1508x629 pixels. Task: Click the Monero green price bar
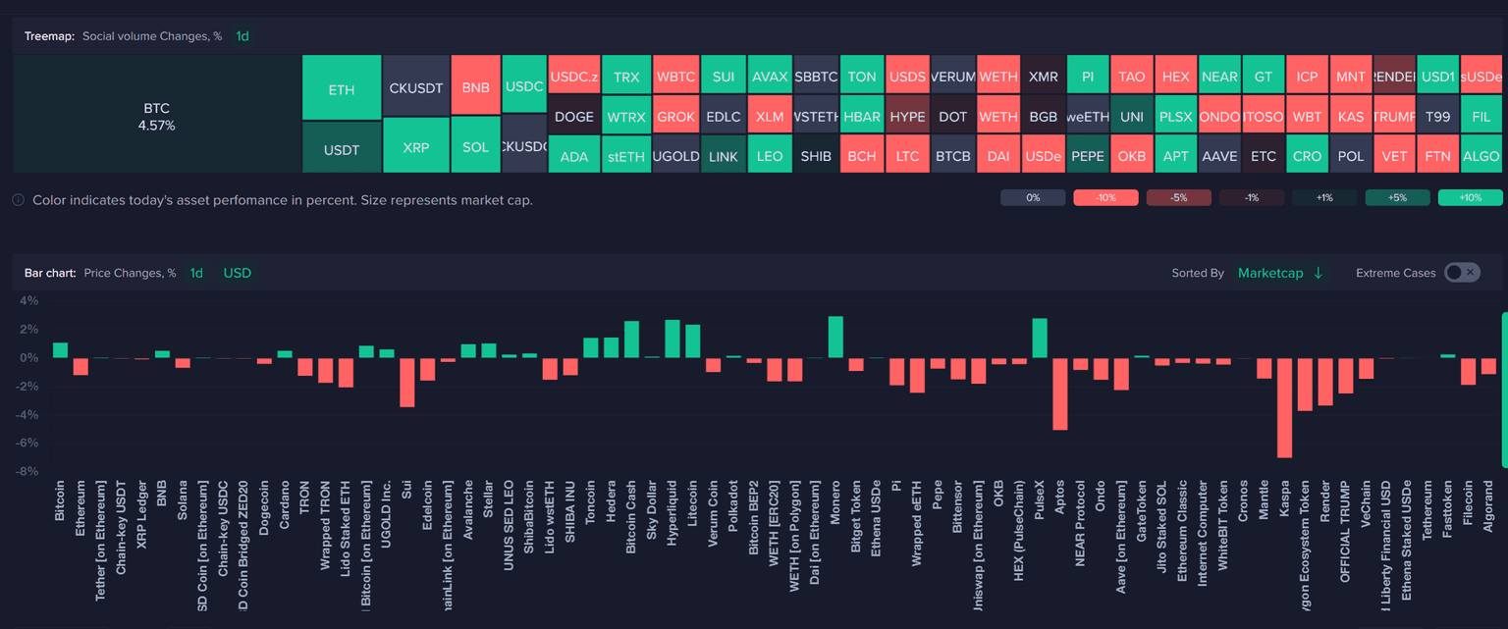pyautogui.click(x=835, y=337)
